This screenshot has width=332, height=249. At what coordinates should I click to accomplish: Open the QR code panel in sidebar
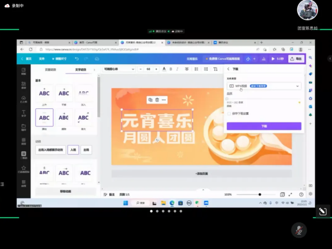[x=24, y=155]
